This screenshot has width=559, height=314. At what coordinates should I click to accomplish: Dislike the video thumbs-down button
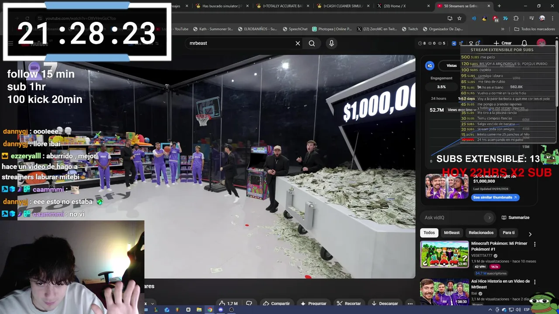pyautogui.click(x=249, y=304)
